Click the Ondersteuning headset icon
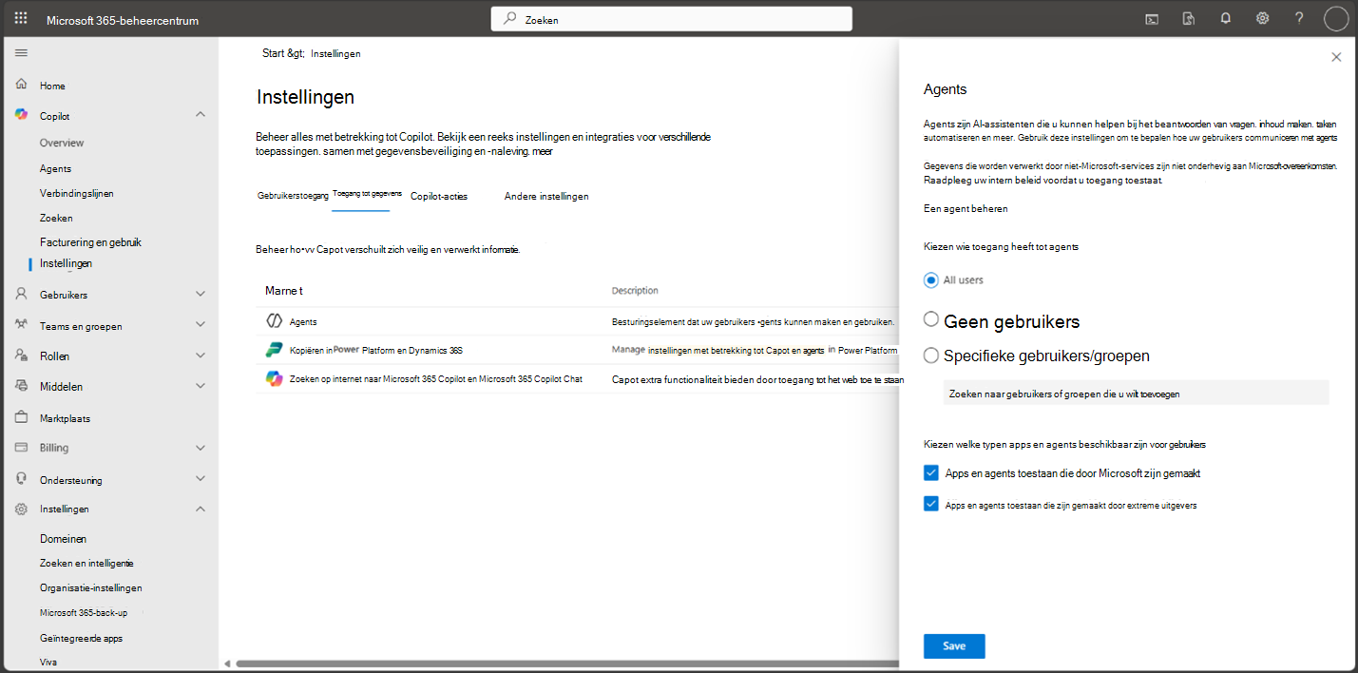Image resolution: width=1358 pixels, height=673 pixels. pos(21,479)
